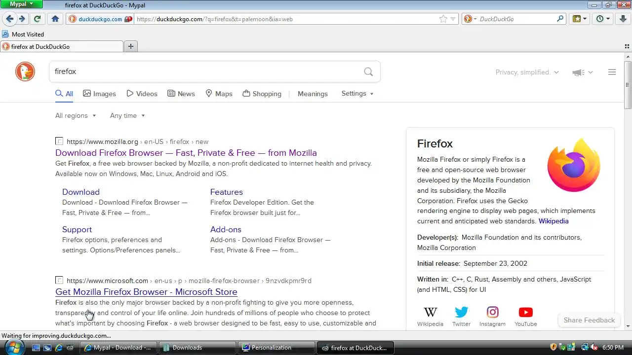This screenshot has width=632, height=355.
Task: Switch to the Personalization taskbar window
Action: coord(276,348)
